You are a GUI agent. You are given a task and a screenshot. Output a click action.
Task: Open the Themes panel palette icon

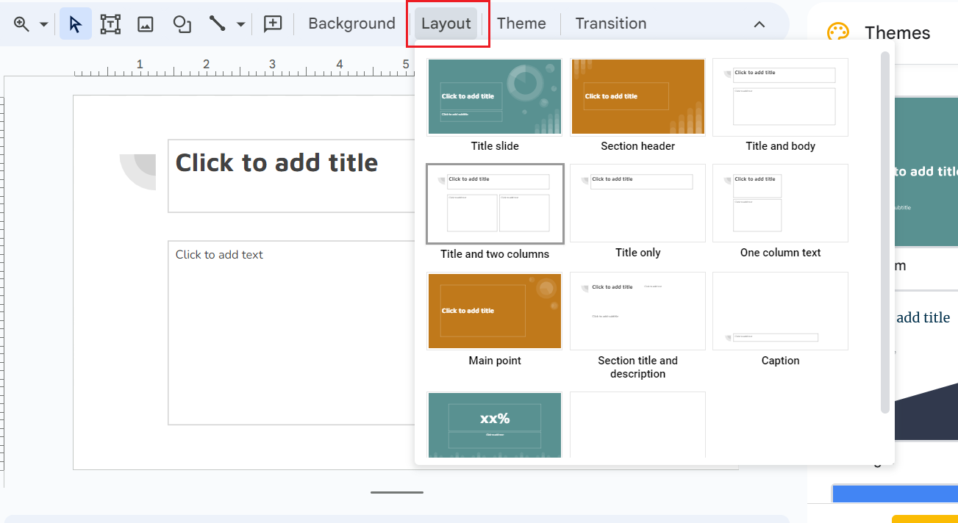[838, 32]
